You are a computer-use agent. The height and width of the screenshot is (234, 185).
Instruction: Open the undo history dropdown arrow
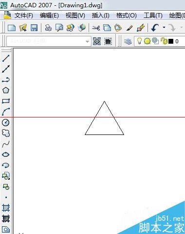point(164,27)
